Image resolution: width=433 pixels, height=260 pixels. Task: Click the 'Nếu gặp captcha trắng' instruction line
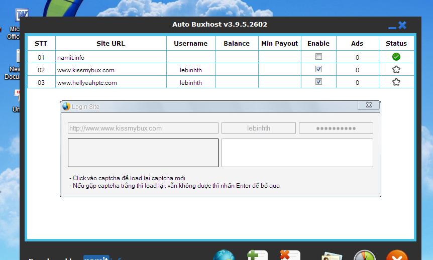[174, 186]
